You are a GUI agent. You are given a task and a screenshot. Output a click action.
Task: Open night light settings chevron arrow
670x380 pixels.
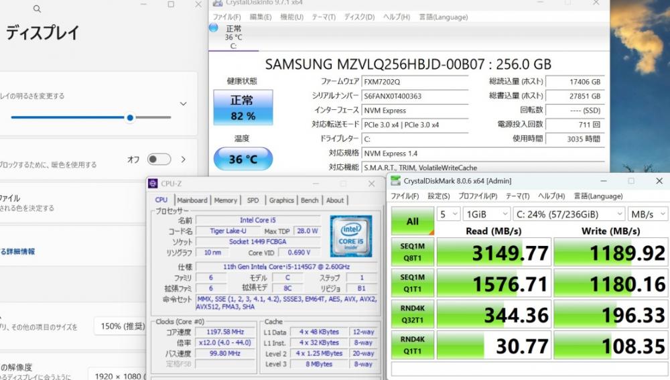[184, 160]
